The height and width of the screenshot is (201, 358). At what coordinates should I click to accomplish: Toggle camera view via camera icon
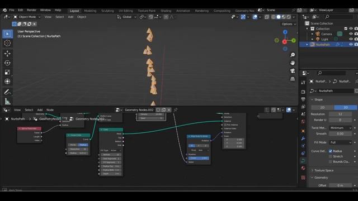pyautogui.click(x=293, y=71)
